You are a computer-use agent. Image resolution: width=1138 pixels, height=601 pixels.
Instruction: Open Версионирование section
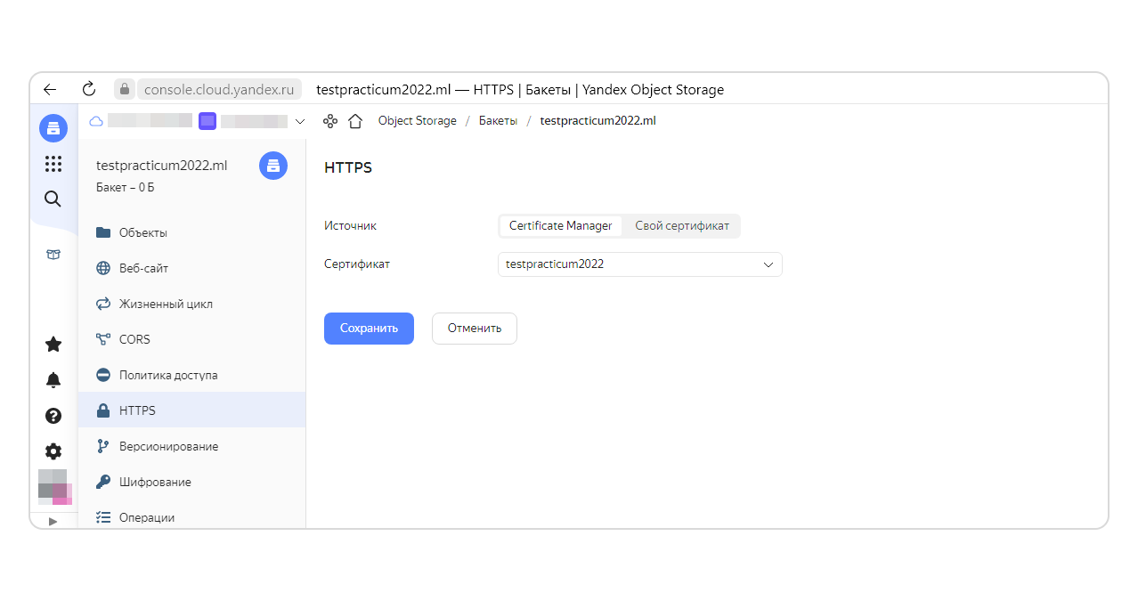tap(191, 446)
